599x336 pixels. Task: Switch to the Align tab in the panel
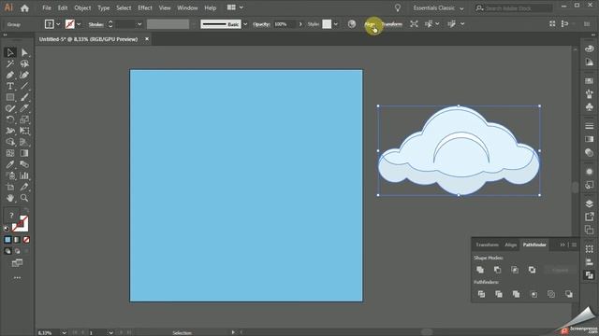tap(511, 245)
